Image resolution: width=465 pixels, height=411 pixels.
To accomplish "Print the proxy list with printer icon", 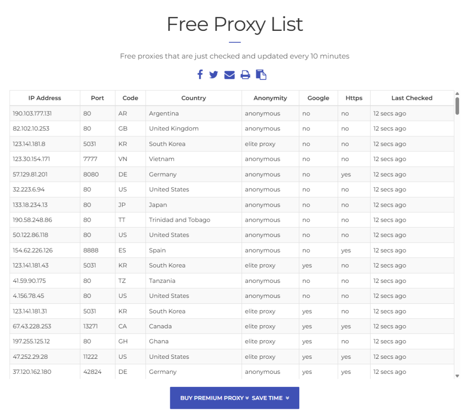I will coord(245,75).
